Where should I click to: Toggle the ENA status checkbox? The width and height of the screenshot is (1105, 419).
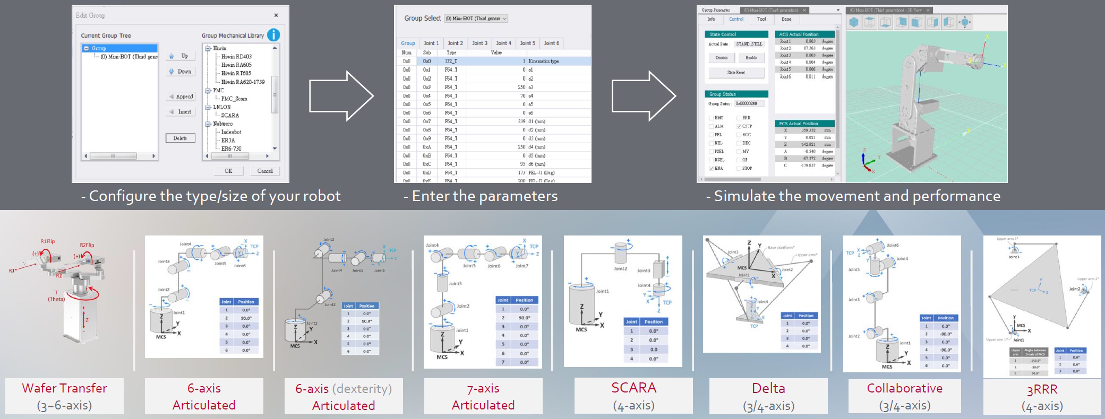(x=712, y=168)
